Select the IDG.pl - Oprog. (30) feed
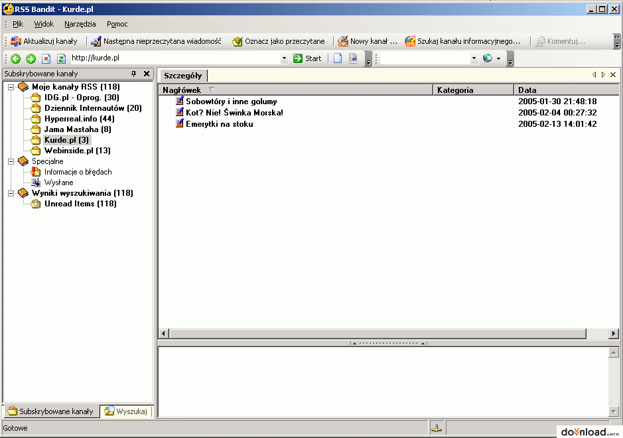The height and width of the screenshot is (438, 623). tap(82, 98)
